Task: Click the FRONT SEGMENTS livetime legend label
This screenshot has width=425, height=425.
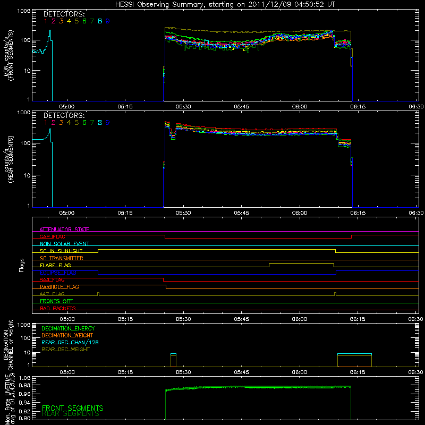Action: tap(73, 408)
